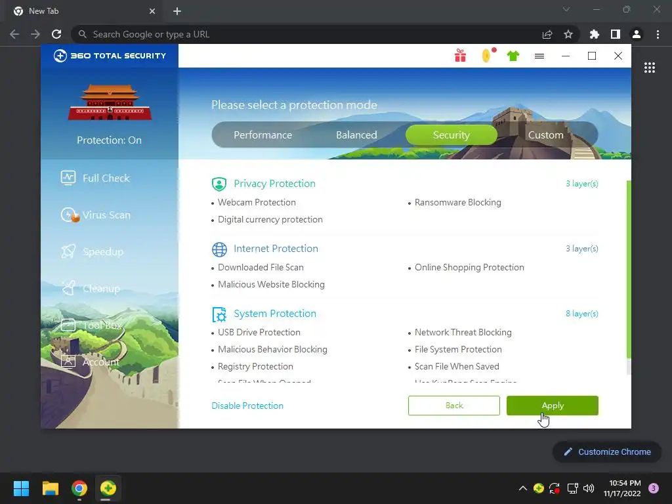Open Virus Scan in sidebar
Screen dimensions: 672x504
95,215
